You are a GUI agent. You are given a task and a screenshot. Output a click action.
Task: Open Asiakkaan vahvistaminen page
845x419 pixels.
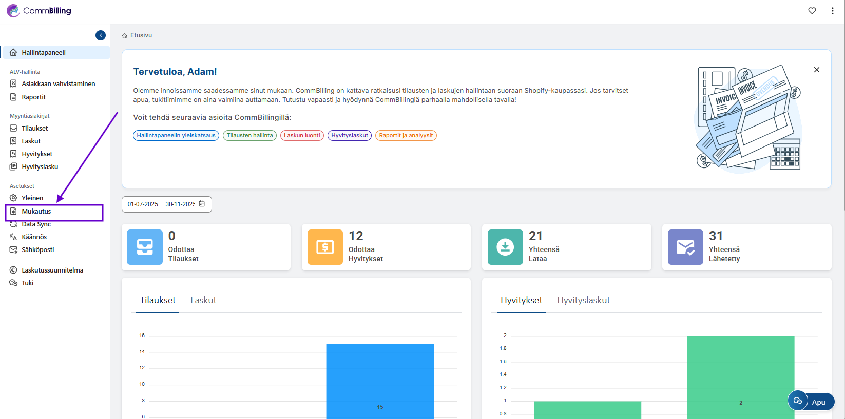tap(58, 84)
